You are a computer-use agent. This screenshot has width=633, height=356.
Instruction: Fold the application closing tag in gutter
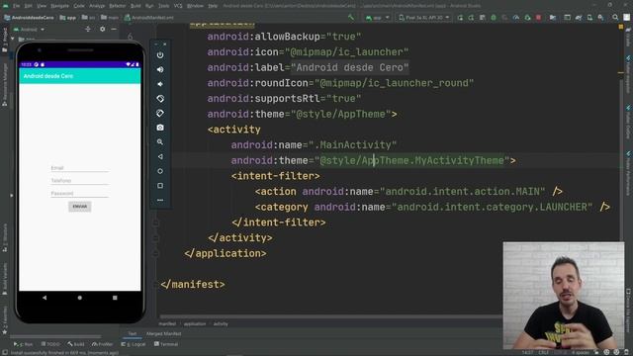156,253
